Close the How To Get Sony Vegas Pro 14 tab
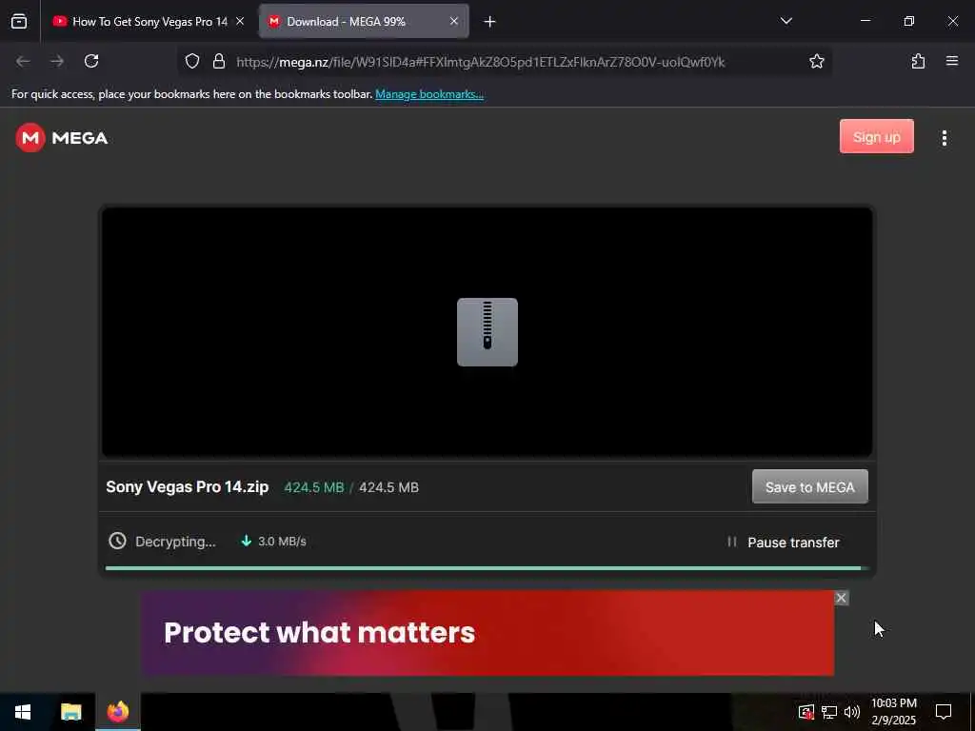 (240, 21)
